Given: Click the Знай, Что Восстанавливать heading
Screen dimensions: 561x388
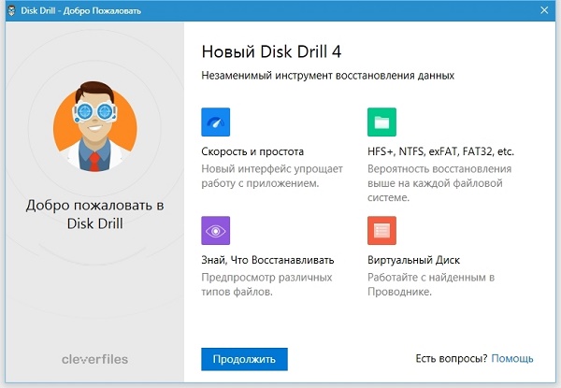Looking at the screenshot, I should (267, 260).
